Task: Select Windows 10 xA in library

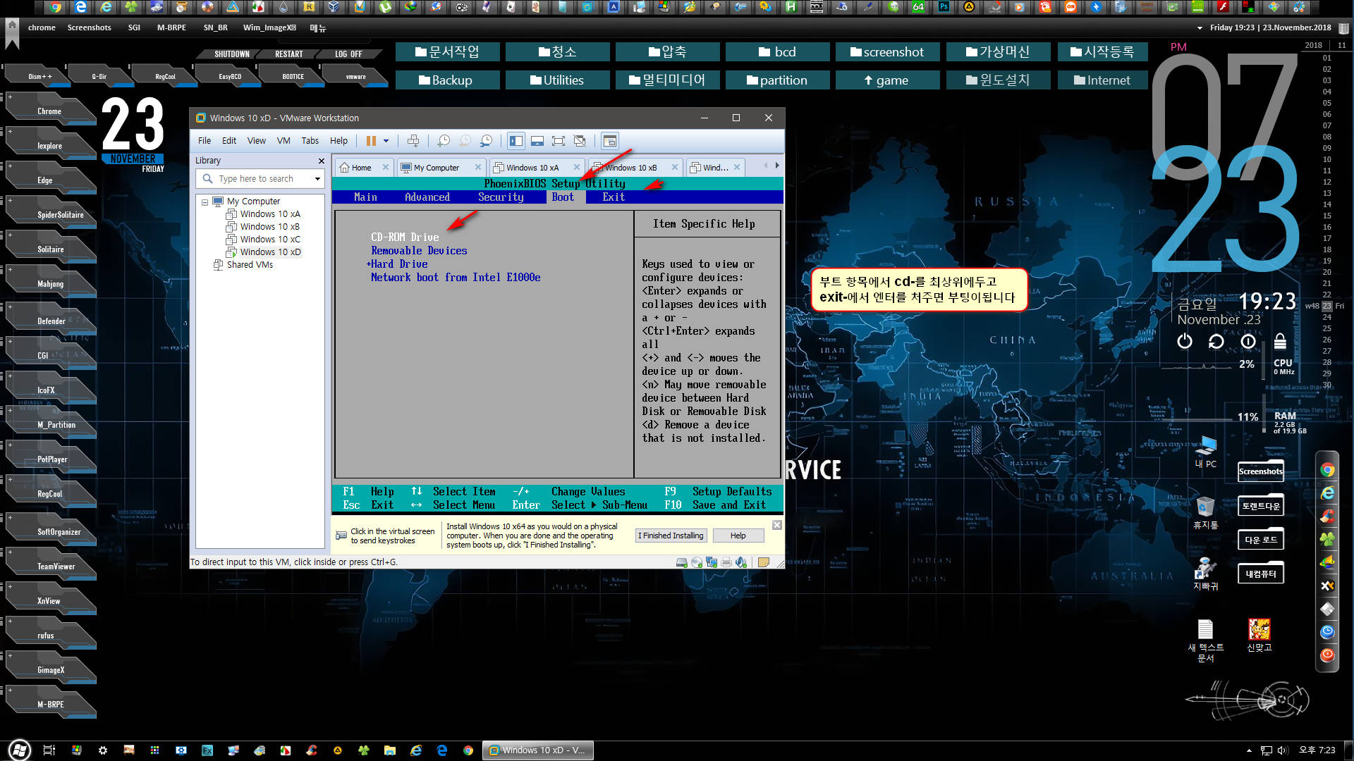Action: 269,214
